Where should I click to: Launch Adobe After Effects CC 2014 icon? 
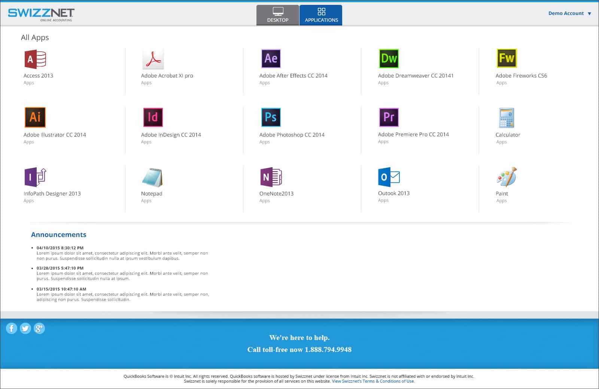tap(271, 58)
